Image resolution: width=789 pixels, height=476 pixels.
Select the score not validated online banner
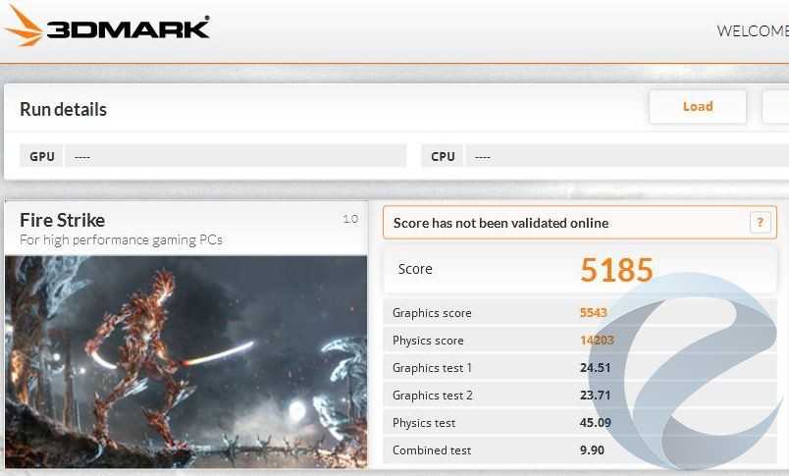[x=580, y=223]
